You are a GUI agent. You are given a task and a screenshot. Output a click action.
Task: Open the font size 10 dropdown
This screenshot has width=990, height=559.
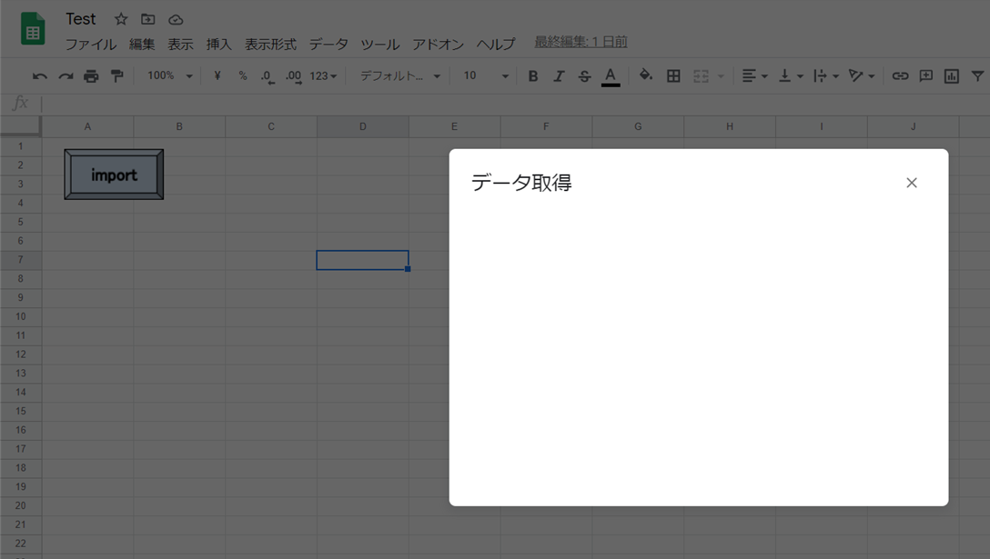coord(486,75)
